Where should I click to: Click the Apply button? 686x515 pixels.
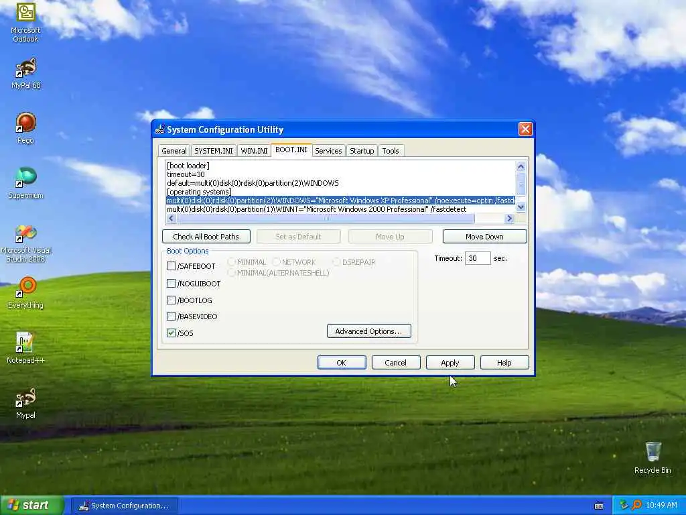click(x=450, y=363)
